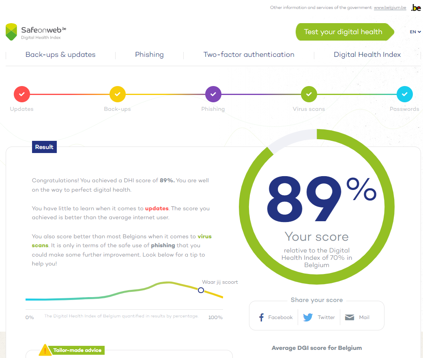This screenshot has height=358, width=423.
Task: Click the blue Passwords step circle
Action: [405, 94]
